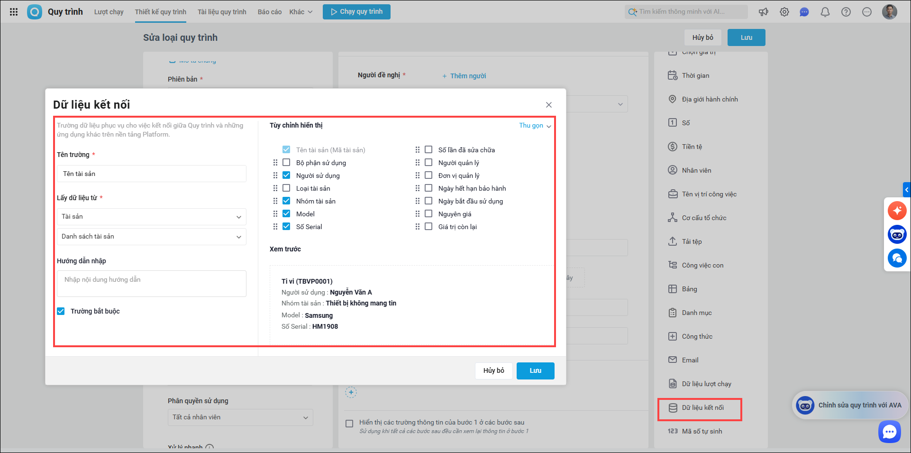Click the Tên trường input field
Image resolution: width=911 pixels, height=453 pixels.
click(152, 174)
